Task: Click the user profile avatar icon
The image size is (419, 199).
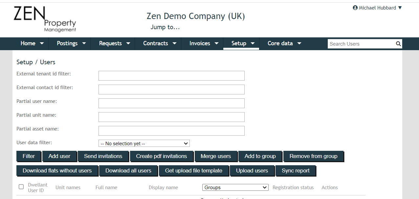Action: (x=355, y=8)
